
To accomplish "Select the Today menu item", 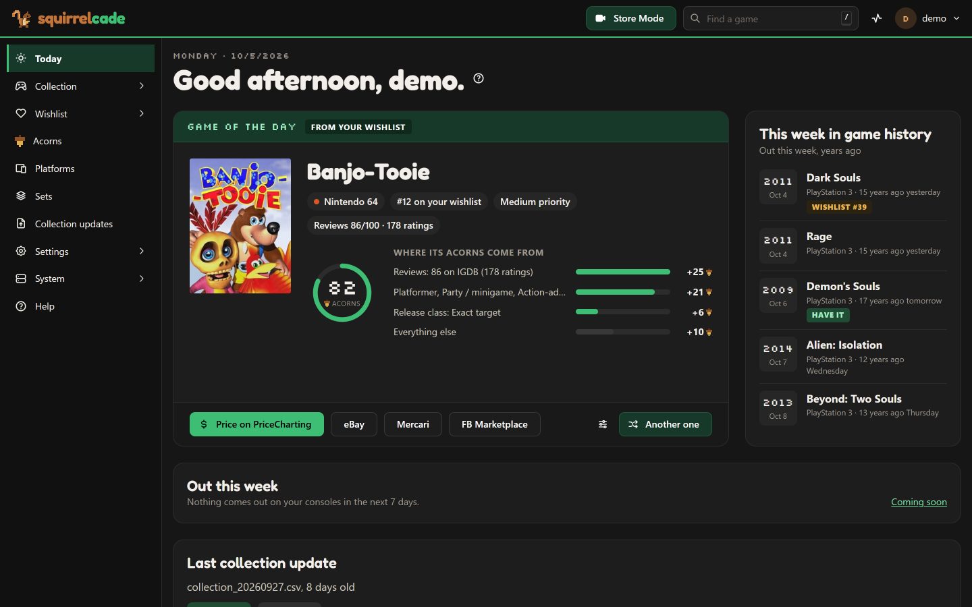I will click(x=81, y=58).
